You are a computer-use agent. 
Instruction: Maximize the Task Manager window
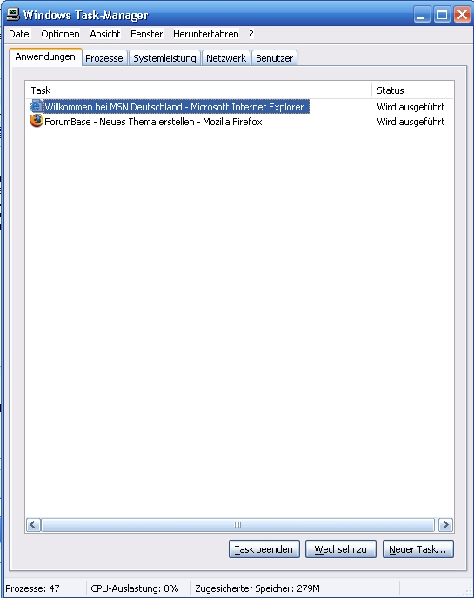(442, 15)
